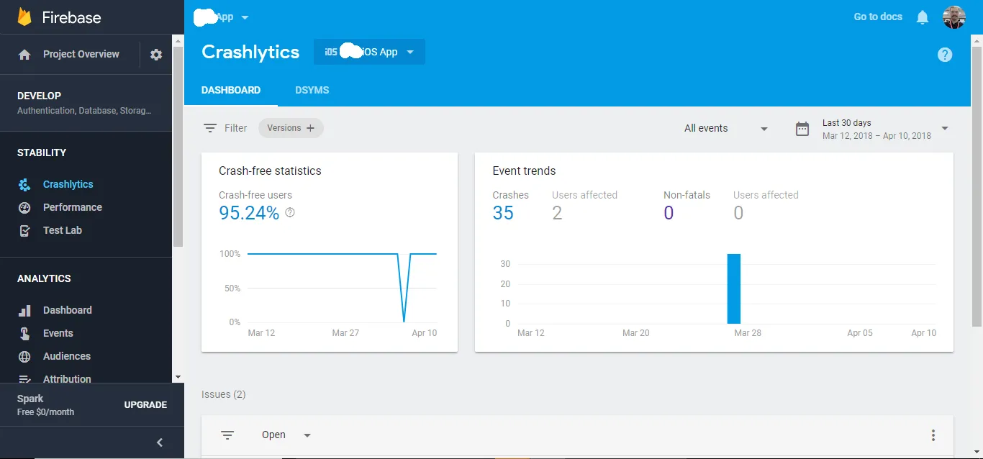
Task: Click the calendar date range icon
Action: [802, 129]
